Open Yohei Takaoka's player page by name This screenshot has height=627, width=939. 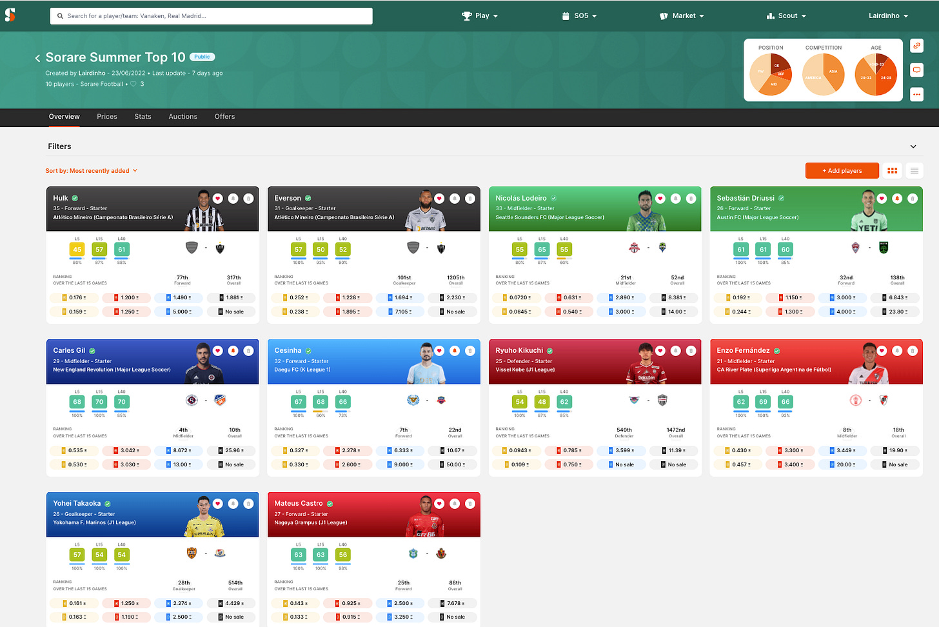(x=77, y=503)
